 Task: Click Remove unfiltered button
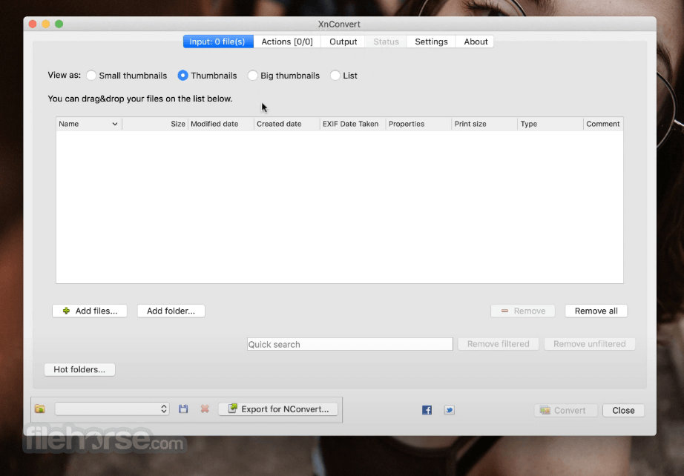(590, 344)
